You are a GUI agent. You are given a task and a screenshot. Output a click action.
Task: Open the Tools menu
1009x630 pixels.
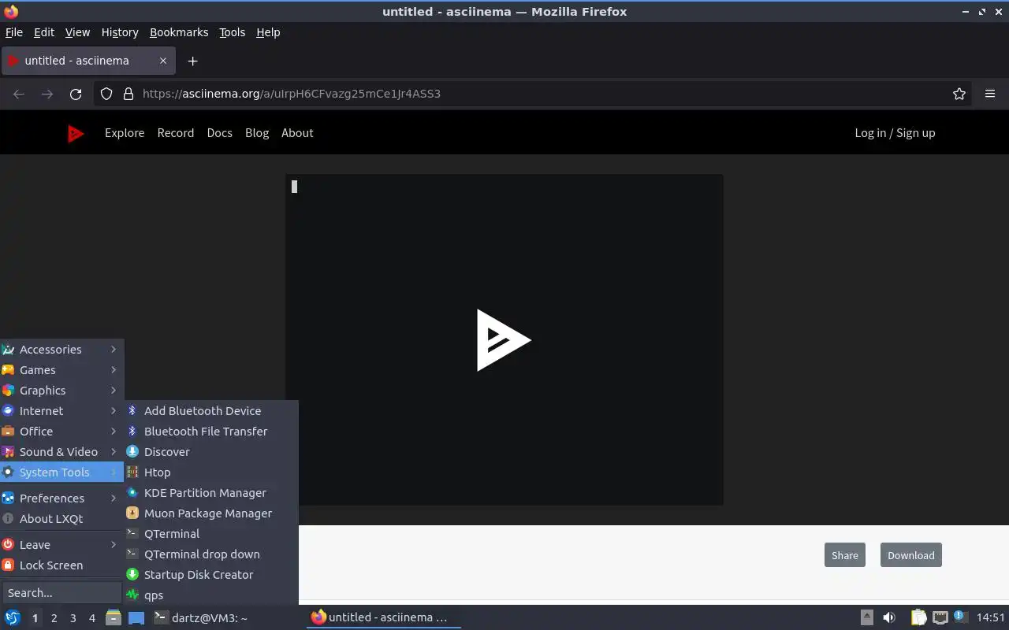coord(232,32)
